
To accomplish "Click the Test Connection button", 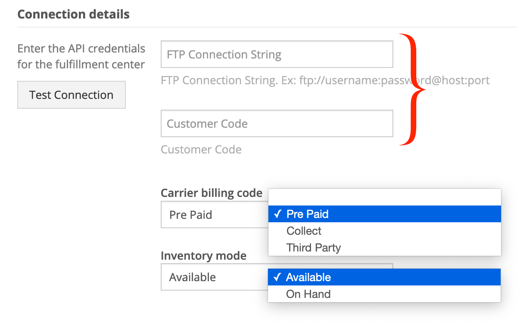I will click(72, 95).
